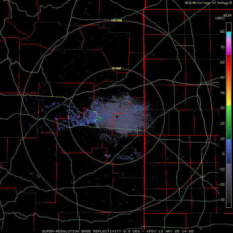Viewport: 233px width, 233px height.
Task: Click the 20 value on the dBZ scale
Action: (x=222, y=123)
